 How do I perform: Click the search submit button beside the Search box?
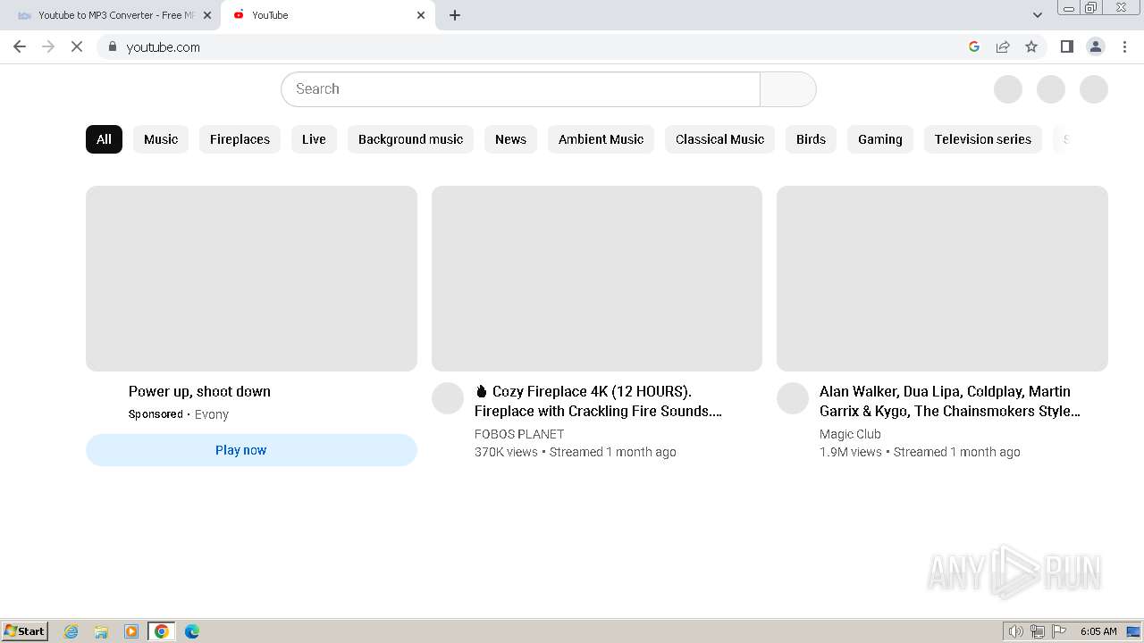pyautogui.click(x=787, y=89)
